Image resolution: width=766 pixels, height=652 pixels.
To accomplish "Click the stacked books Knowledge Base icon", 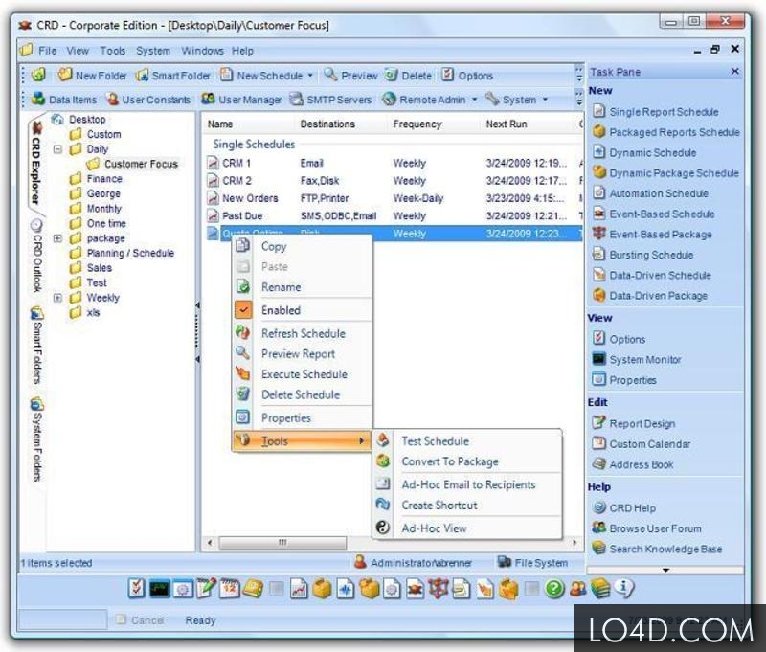I will [600, 589].
